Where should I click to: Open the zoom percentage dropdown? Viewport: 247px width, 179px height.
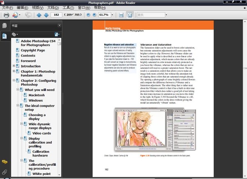[x=112, y=15]
